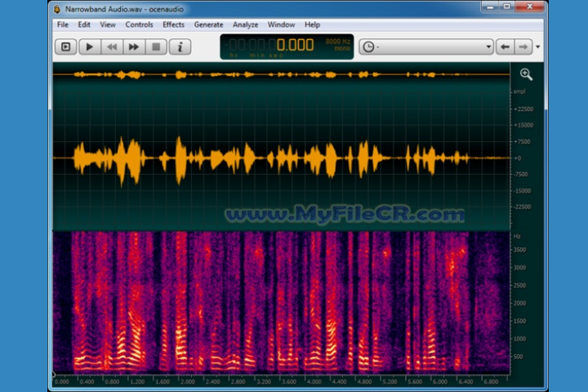Click the 4.000 mark on time ruler
The width and height of the screenshot is (588, 392).
[x=314, y=382]
